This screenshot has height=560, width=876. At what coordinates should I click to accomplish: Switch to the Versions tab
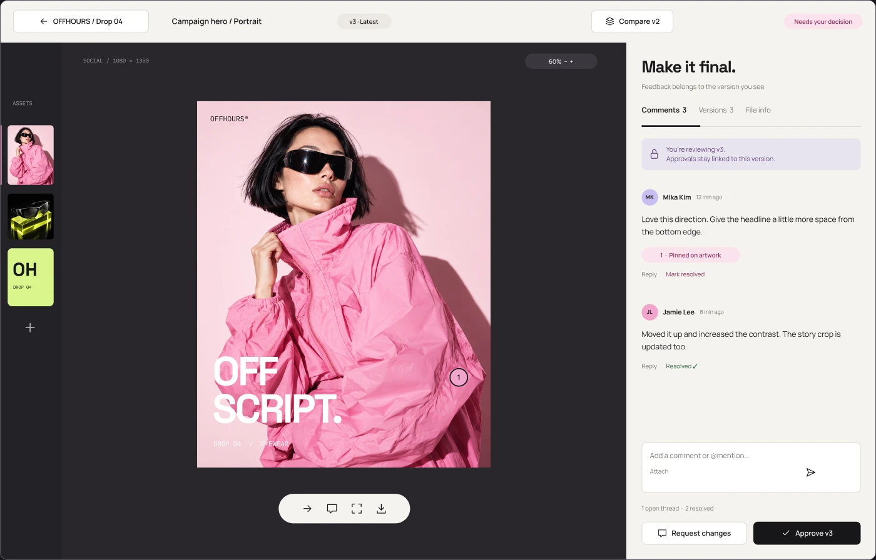click(x=716, y=110)
